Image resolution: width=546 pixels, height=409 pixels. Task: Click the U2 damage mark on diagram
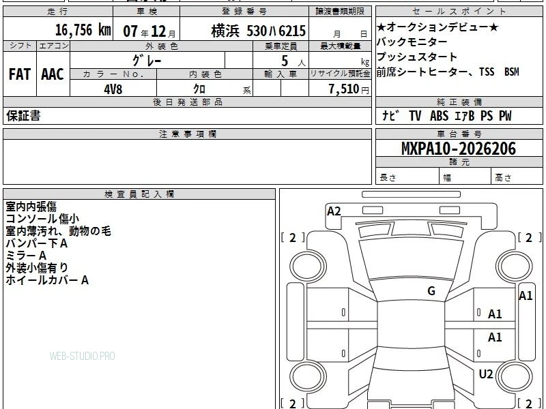(x=486, y=374)
